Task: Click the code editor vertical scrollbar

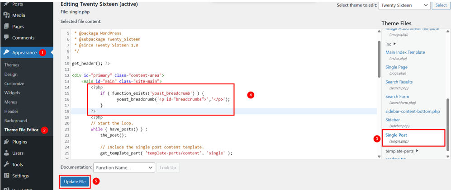Action: (x=379, y=59)
